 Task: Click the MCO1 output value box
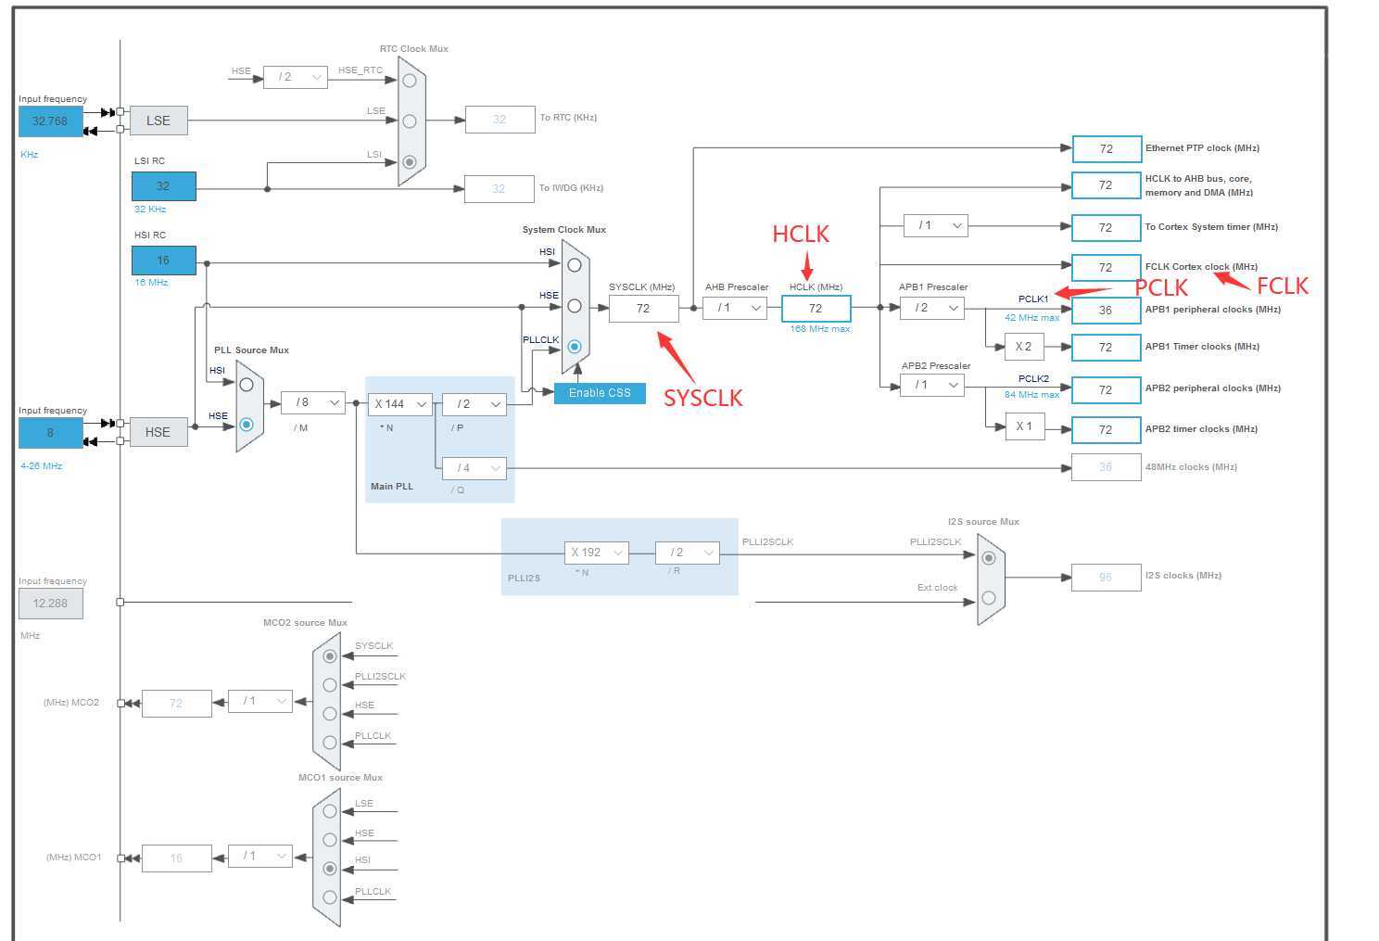coord(176,858)
